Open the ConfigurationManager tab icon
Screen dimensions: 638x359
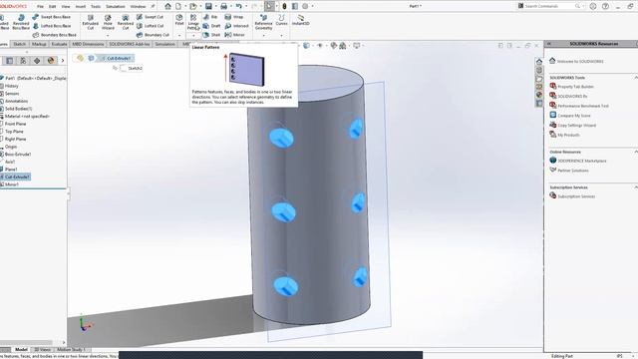pyautogui.click(x=23, y=61)
